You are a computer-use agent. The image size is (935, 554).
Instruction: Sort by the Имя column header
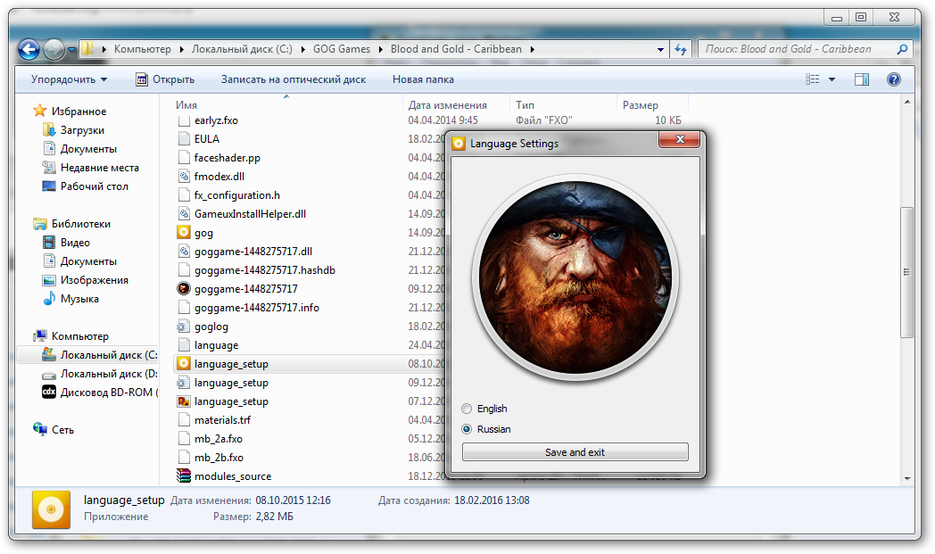(x=186, y=105)
